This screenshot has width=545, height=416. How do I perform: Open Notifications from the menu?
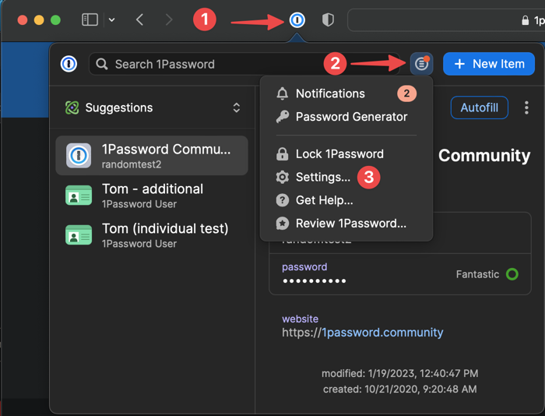pyautogui.click(x=330, y=93)
